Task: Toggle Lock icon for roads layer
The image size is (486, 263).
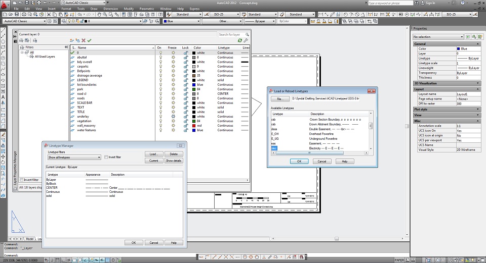Action: pyautogui.click(x=185, y=98)
